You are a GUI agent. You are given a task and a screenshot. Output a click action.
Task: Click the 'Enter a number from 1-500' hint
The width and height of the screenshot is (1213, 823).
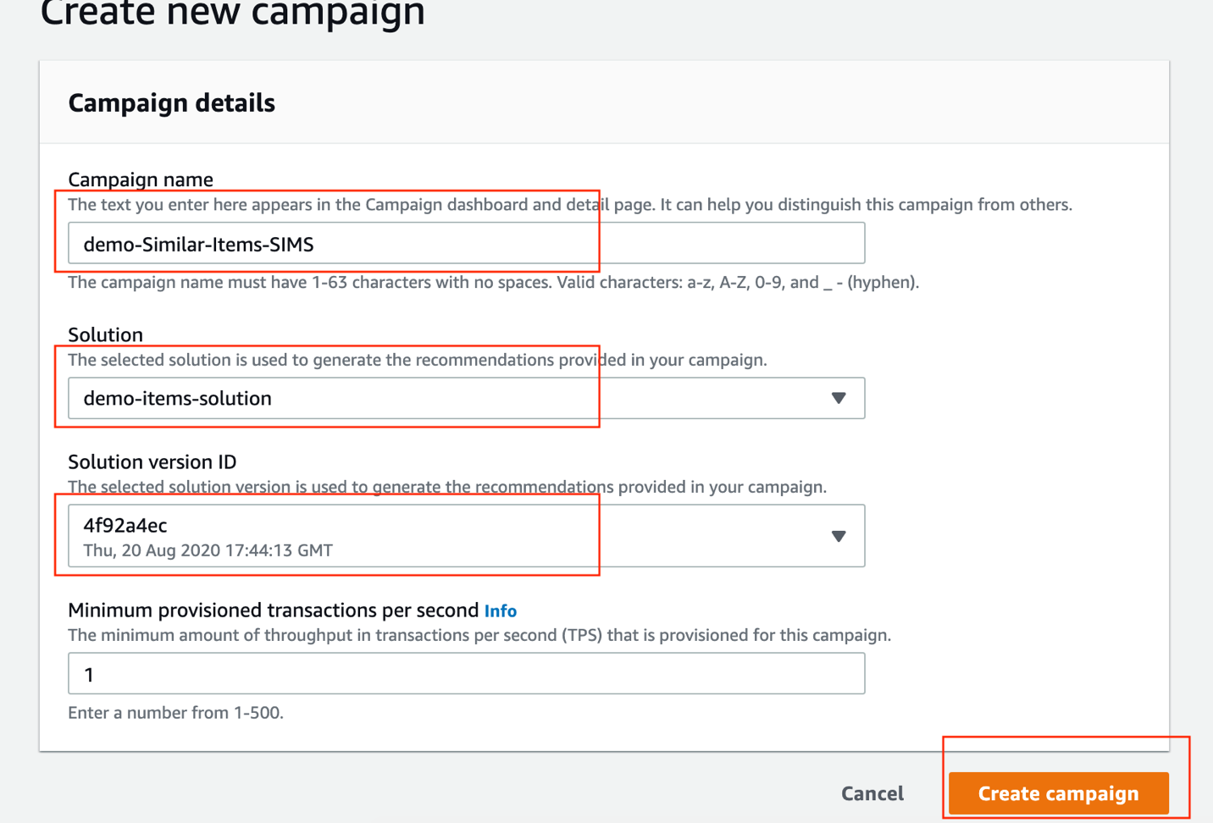(x=176, y=713)
